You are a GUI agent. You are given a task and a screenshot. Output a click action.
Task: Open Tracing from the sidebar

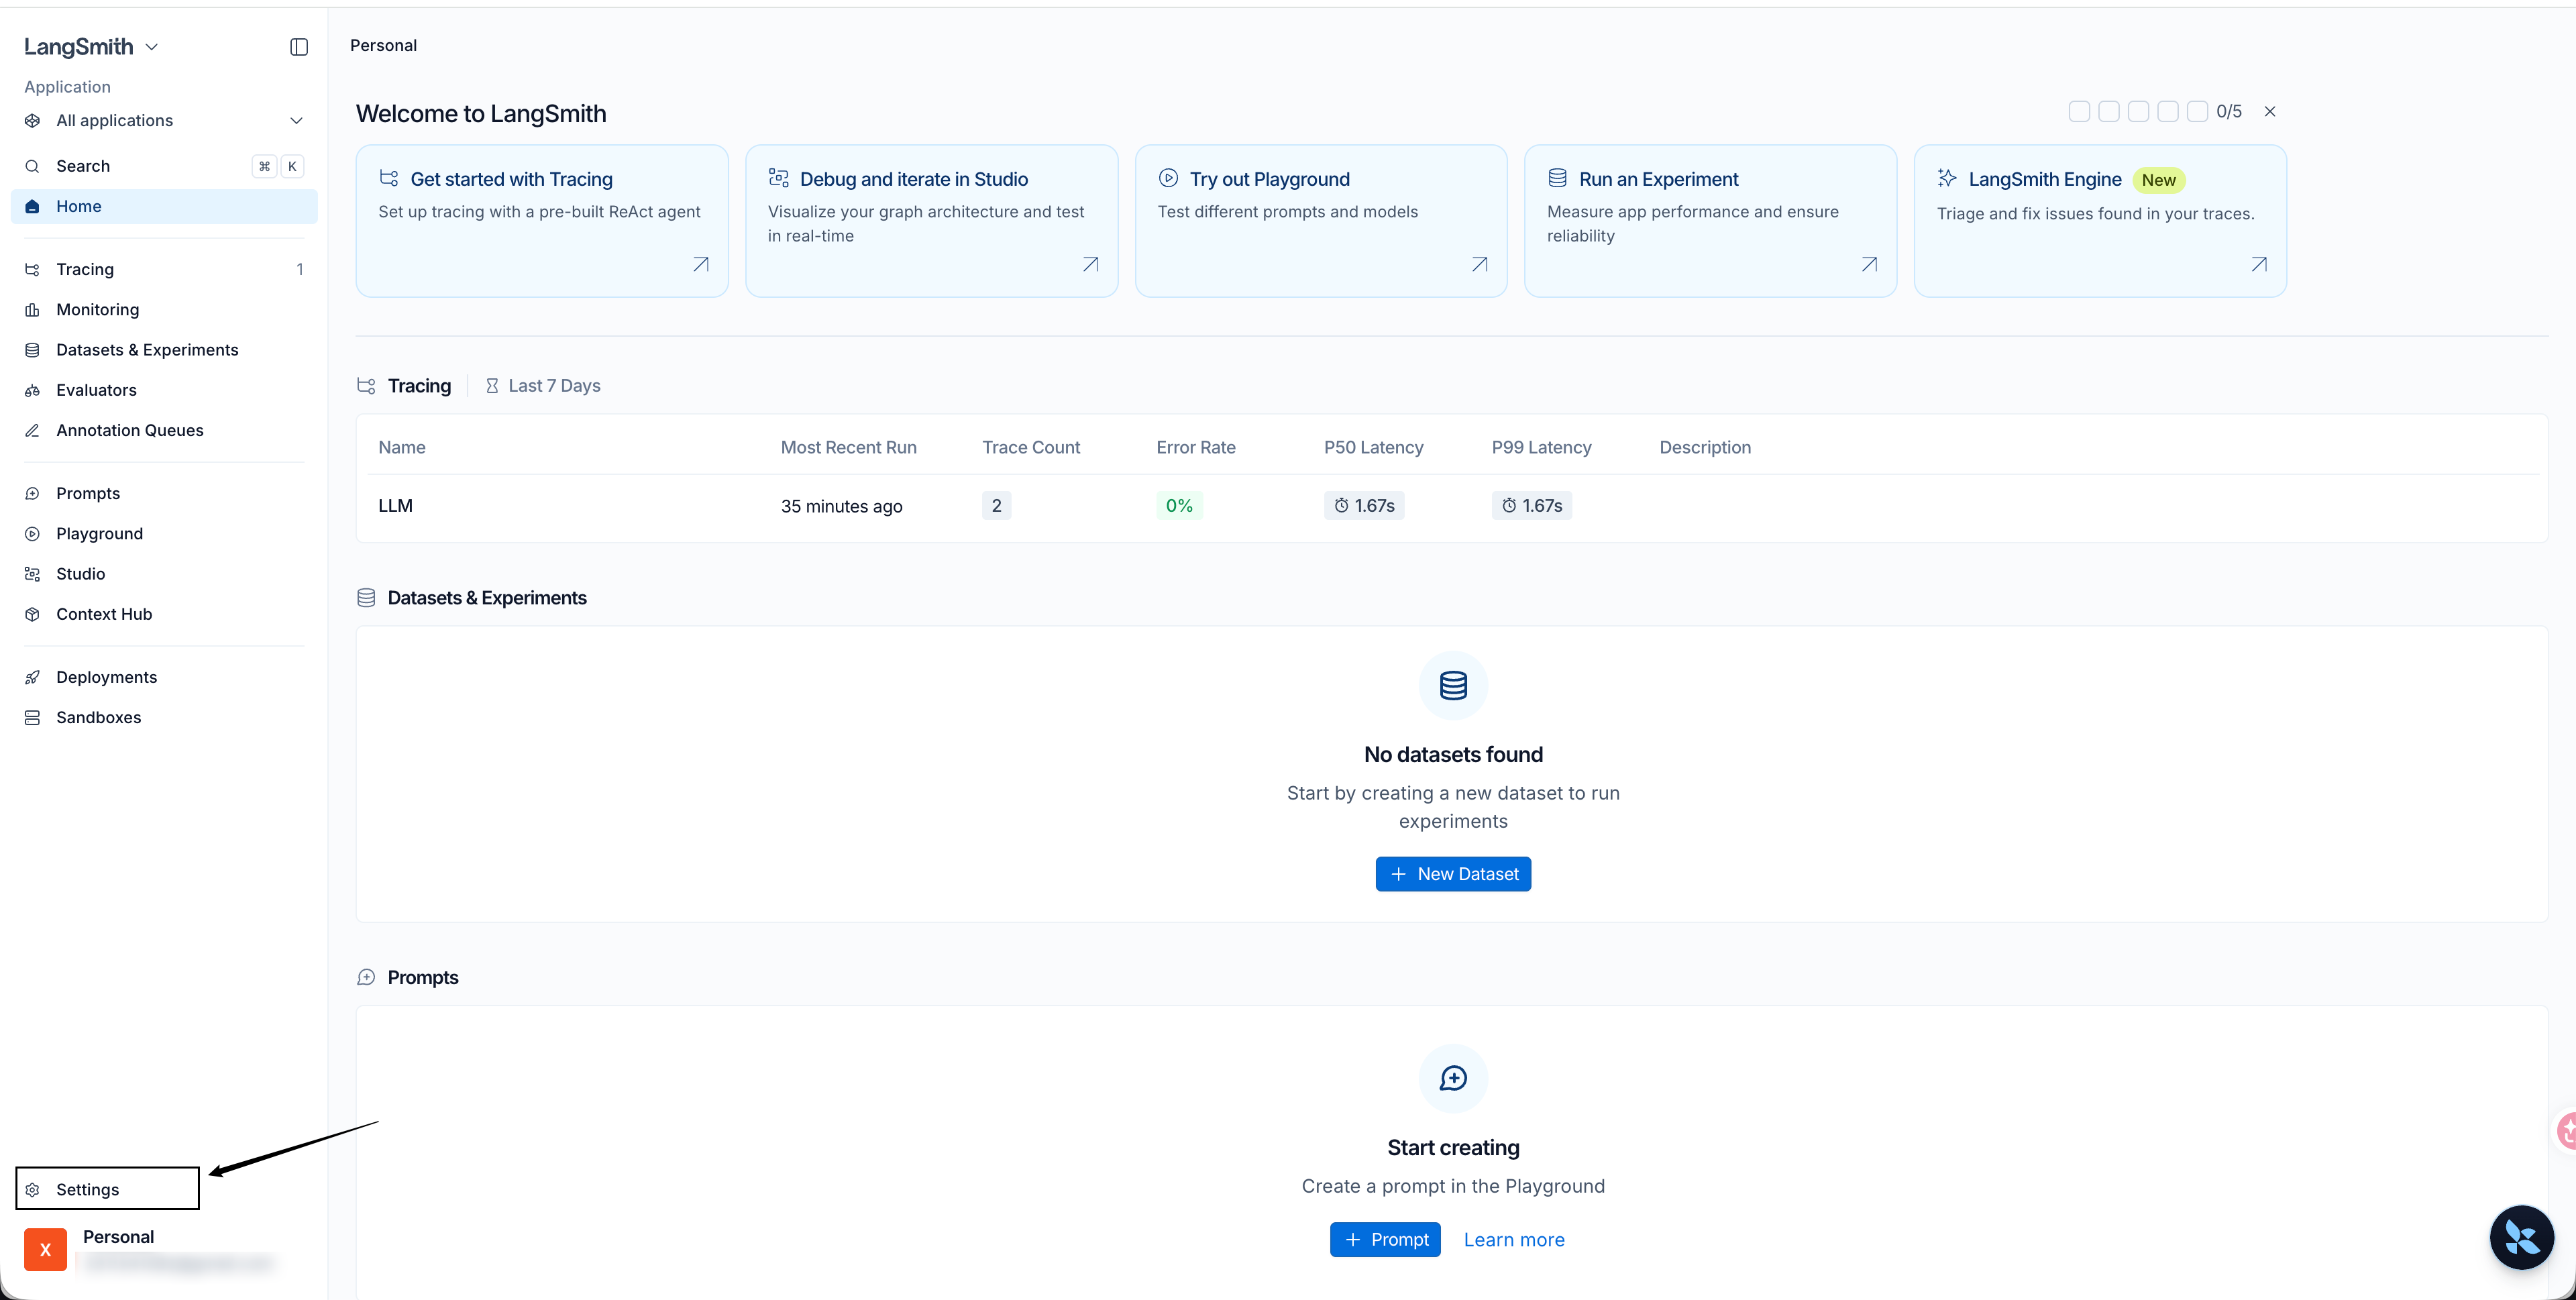pos(164,269)
